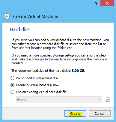The image size is (116, 122).
Task: Go back using the arrow icon
Action: (x=7, y=16)
